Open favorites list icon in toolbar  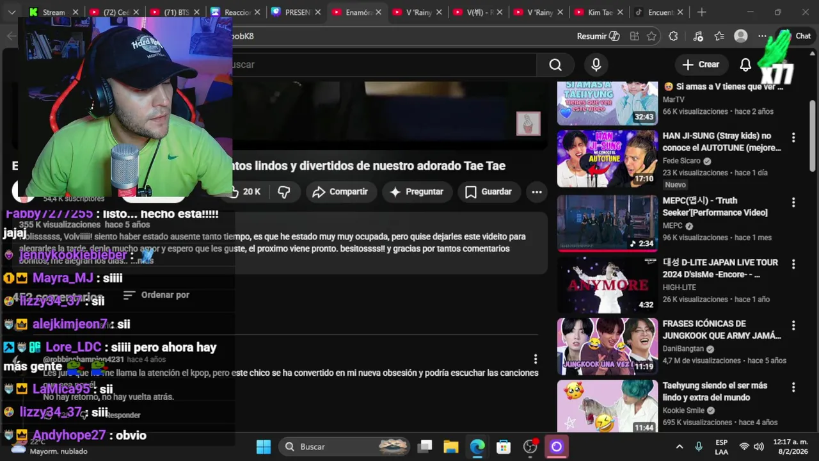pos(719,36)
